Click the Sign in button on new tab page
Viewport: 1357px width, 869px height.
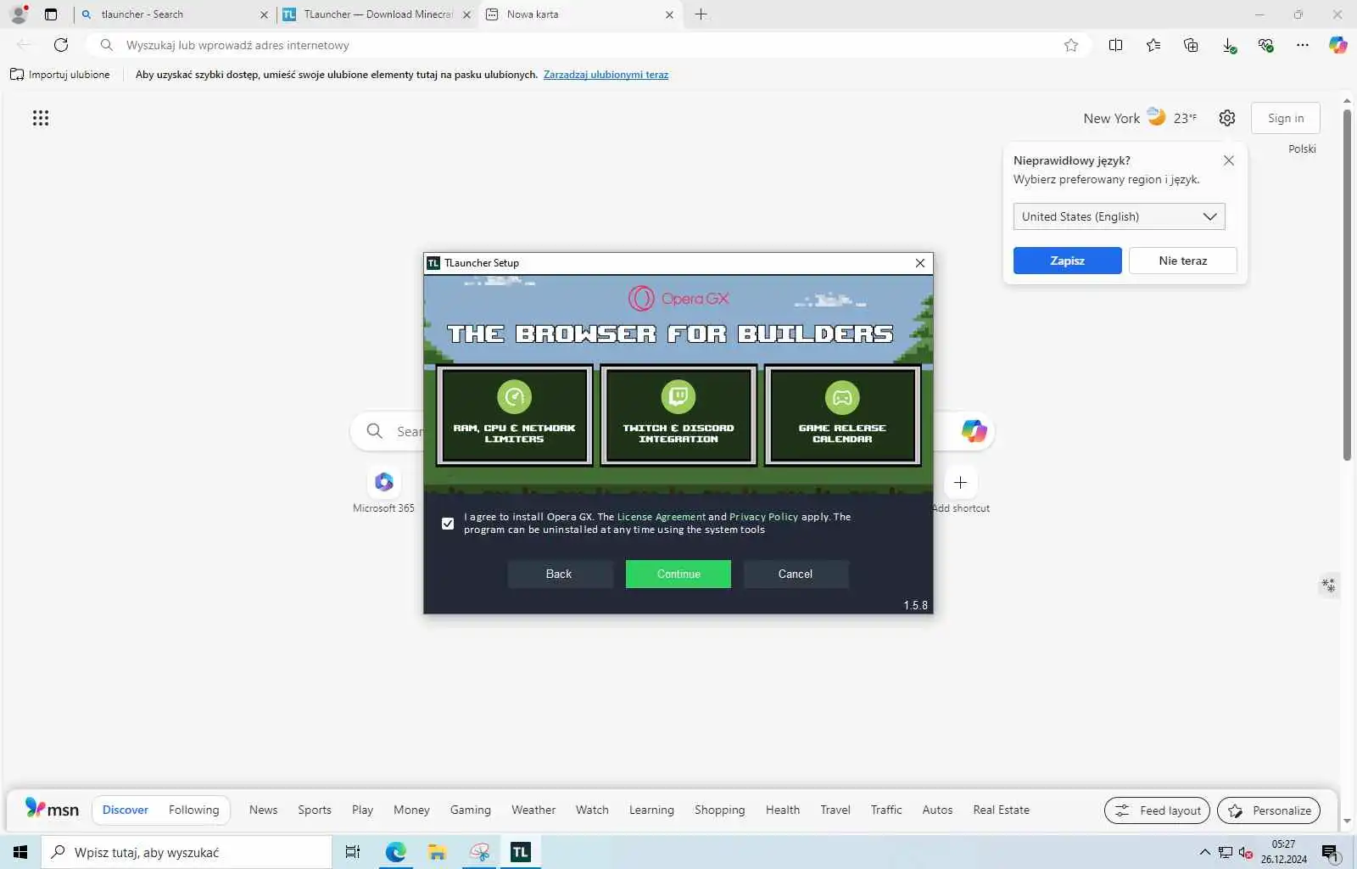[x=1286, y=118]
